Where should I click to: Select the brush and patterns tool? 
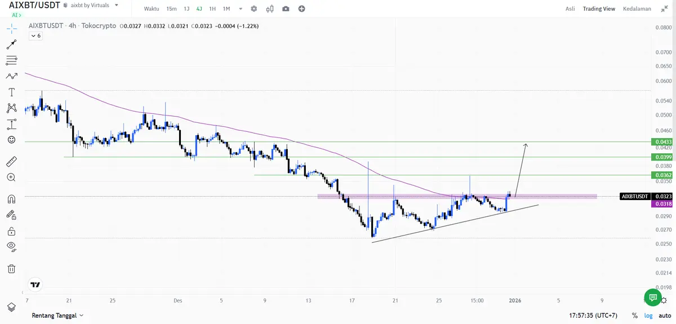coord(11,76)
